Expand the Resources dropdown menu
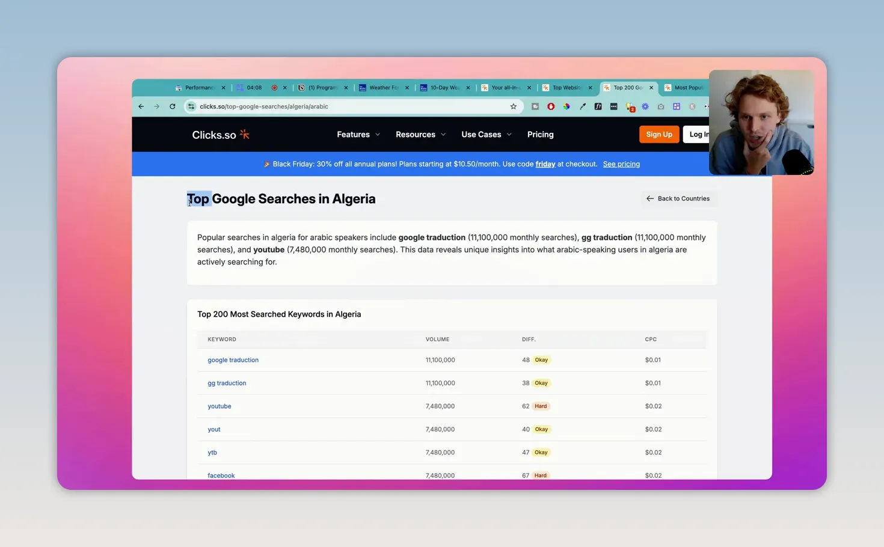The image size is (884, 547). (420, 135)
